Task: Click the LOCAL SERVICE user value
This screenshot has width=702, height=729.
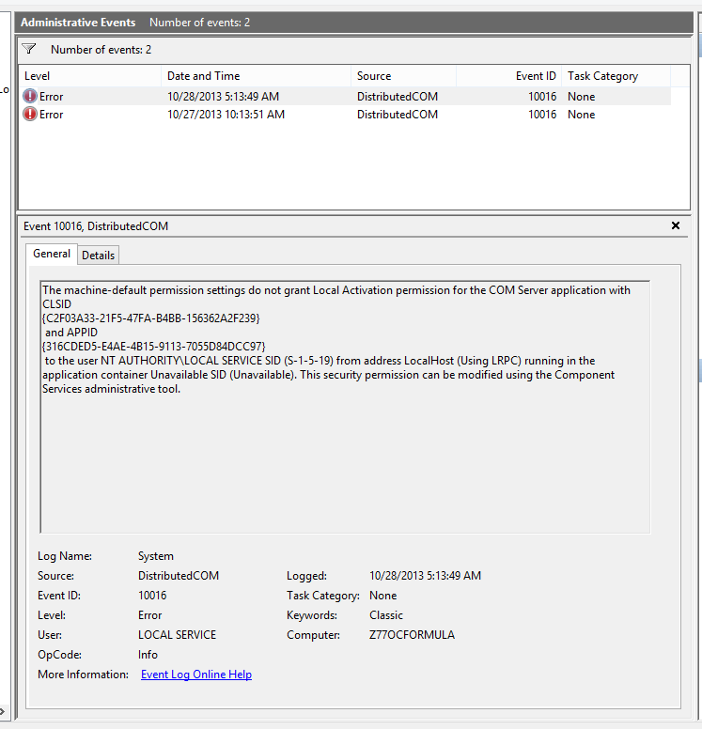Action: pyautogui.click(x=178, y=635)
